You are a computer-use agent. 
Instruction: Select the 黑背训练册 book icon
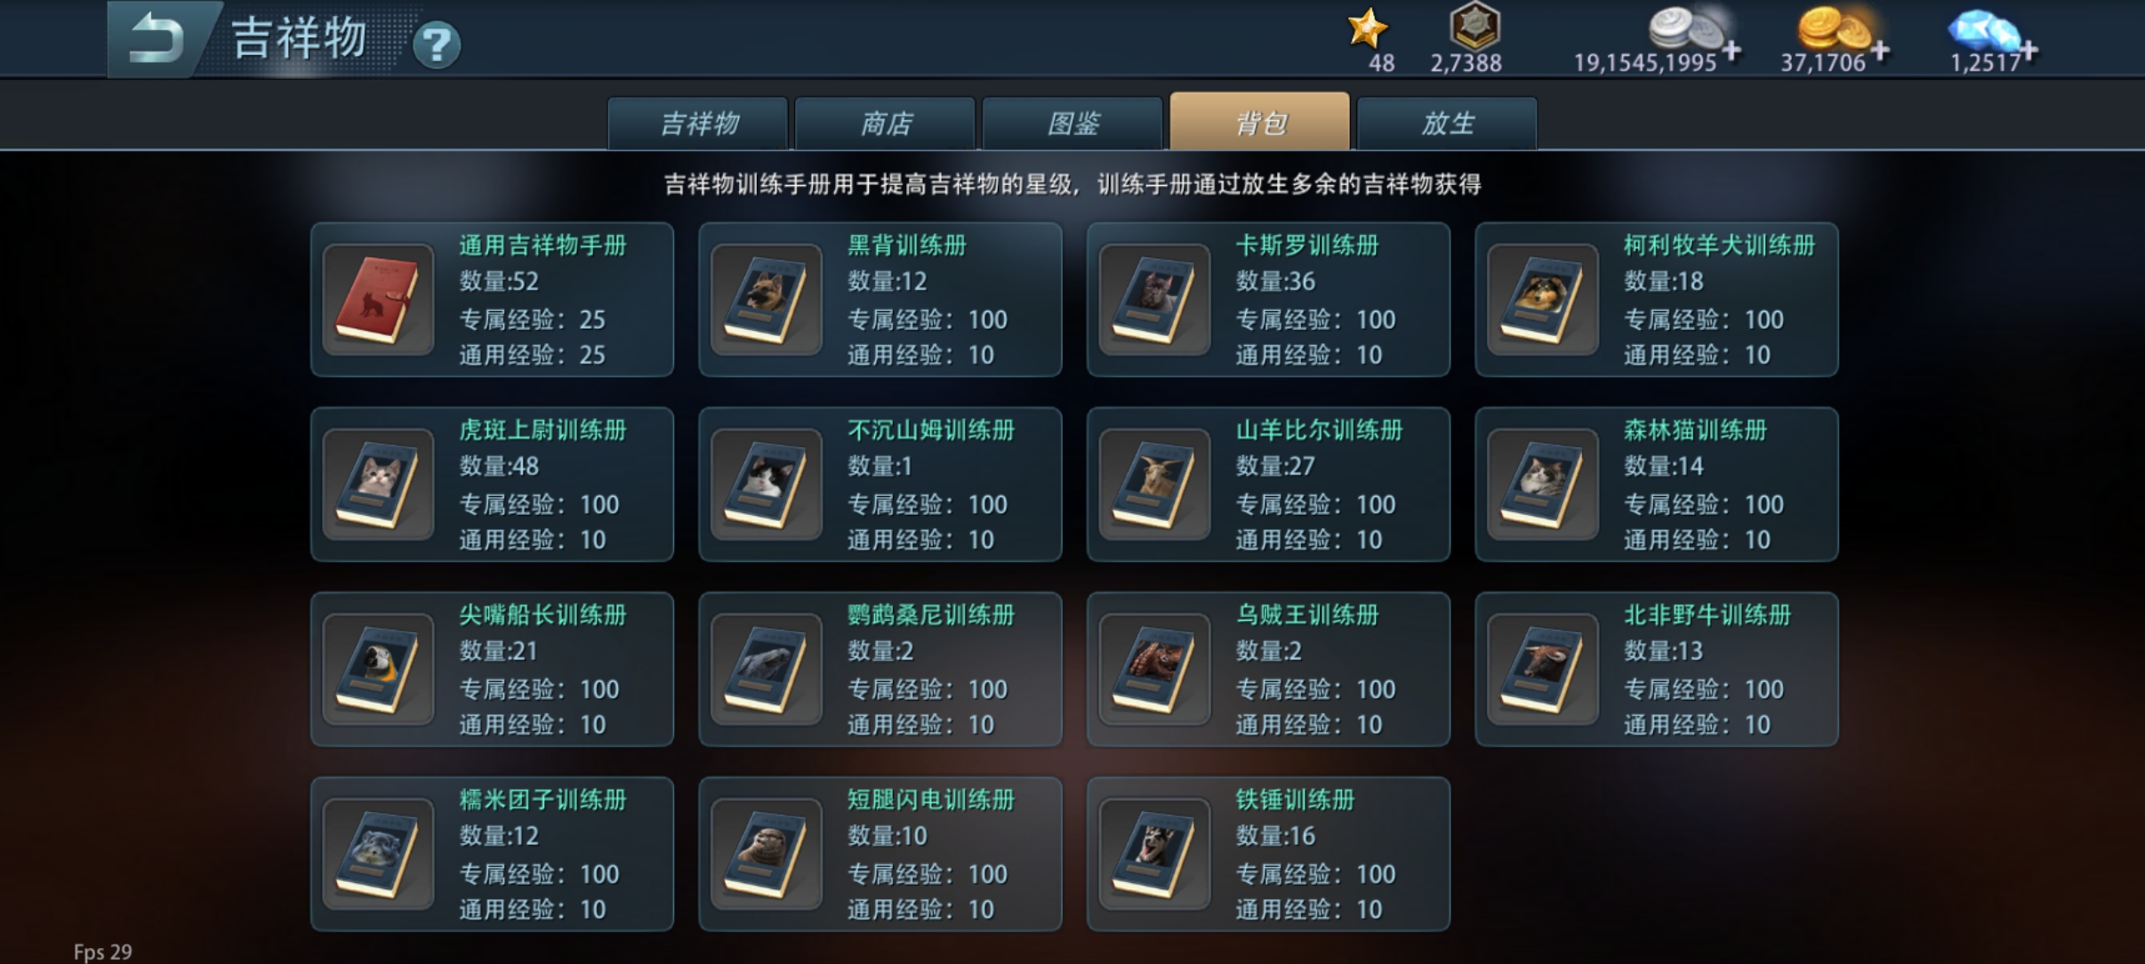tap(766, 301)
